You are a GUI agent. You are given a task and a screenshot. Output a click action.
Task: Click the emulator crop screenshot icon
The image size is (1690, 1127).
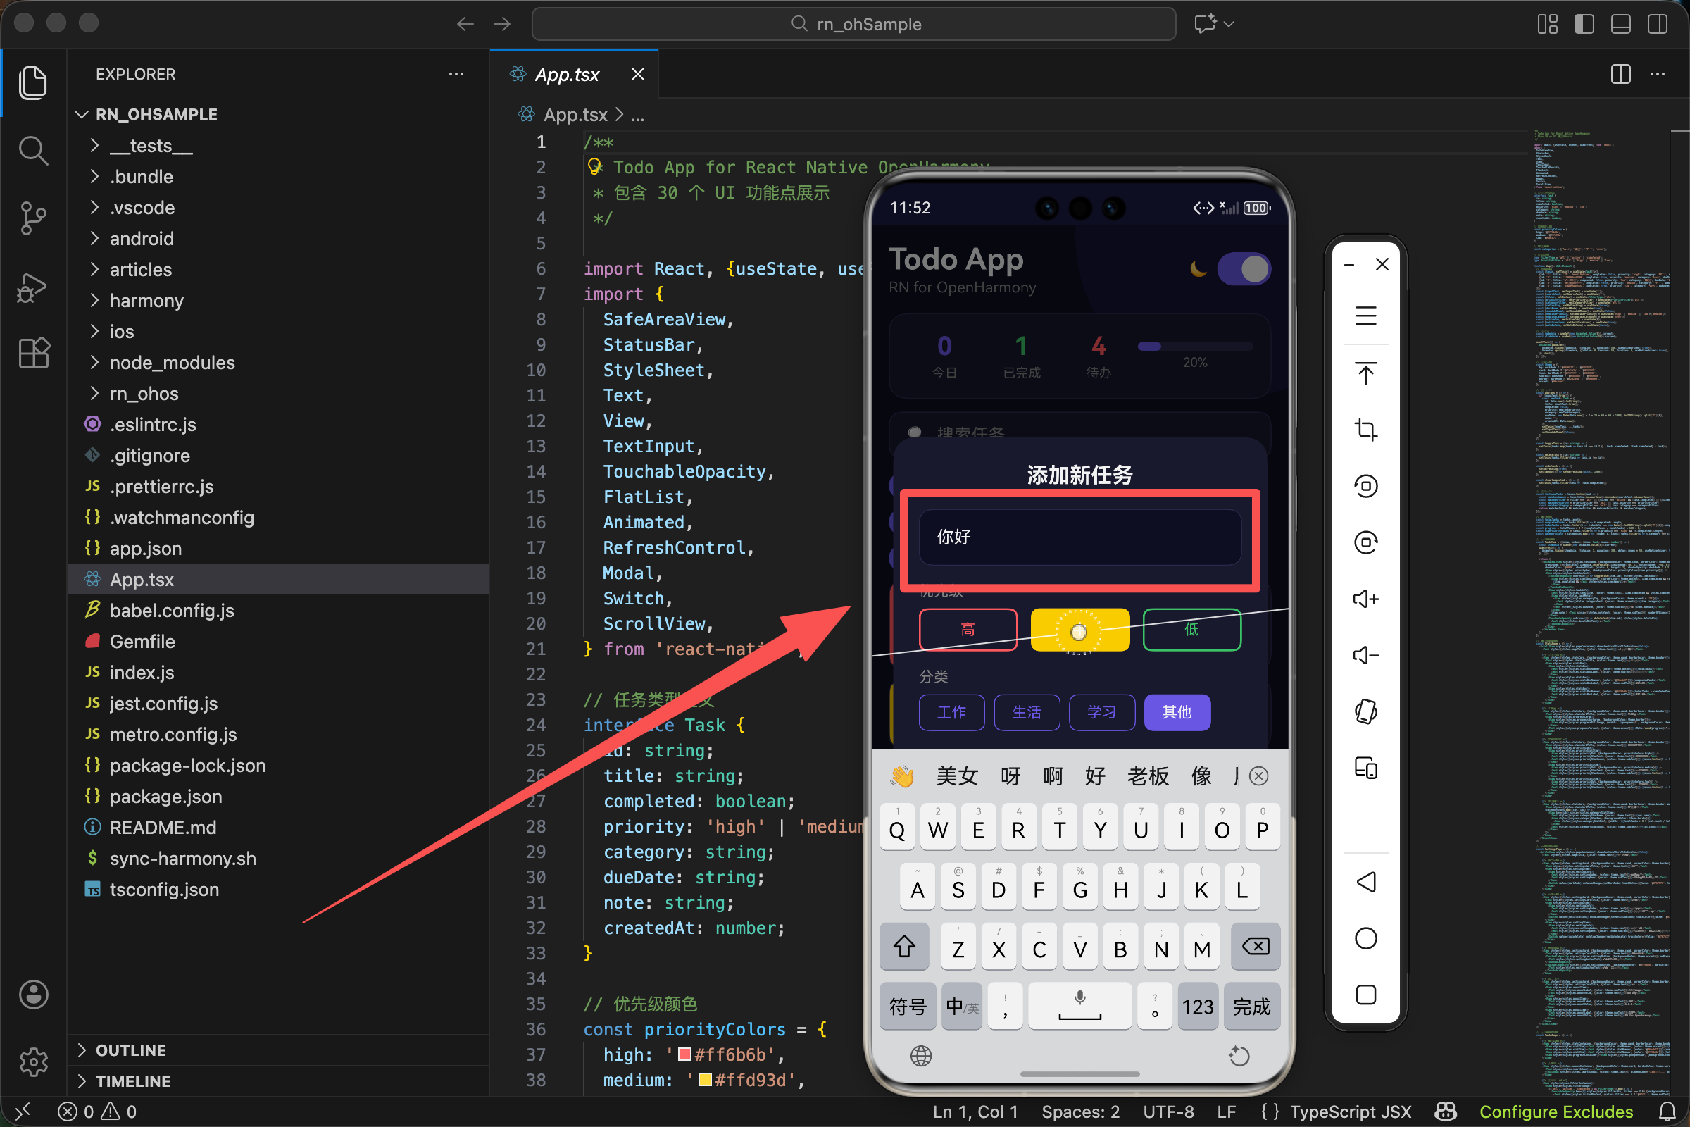(x=1365, y=430)
